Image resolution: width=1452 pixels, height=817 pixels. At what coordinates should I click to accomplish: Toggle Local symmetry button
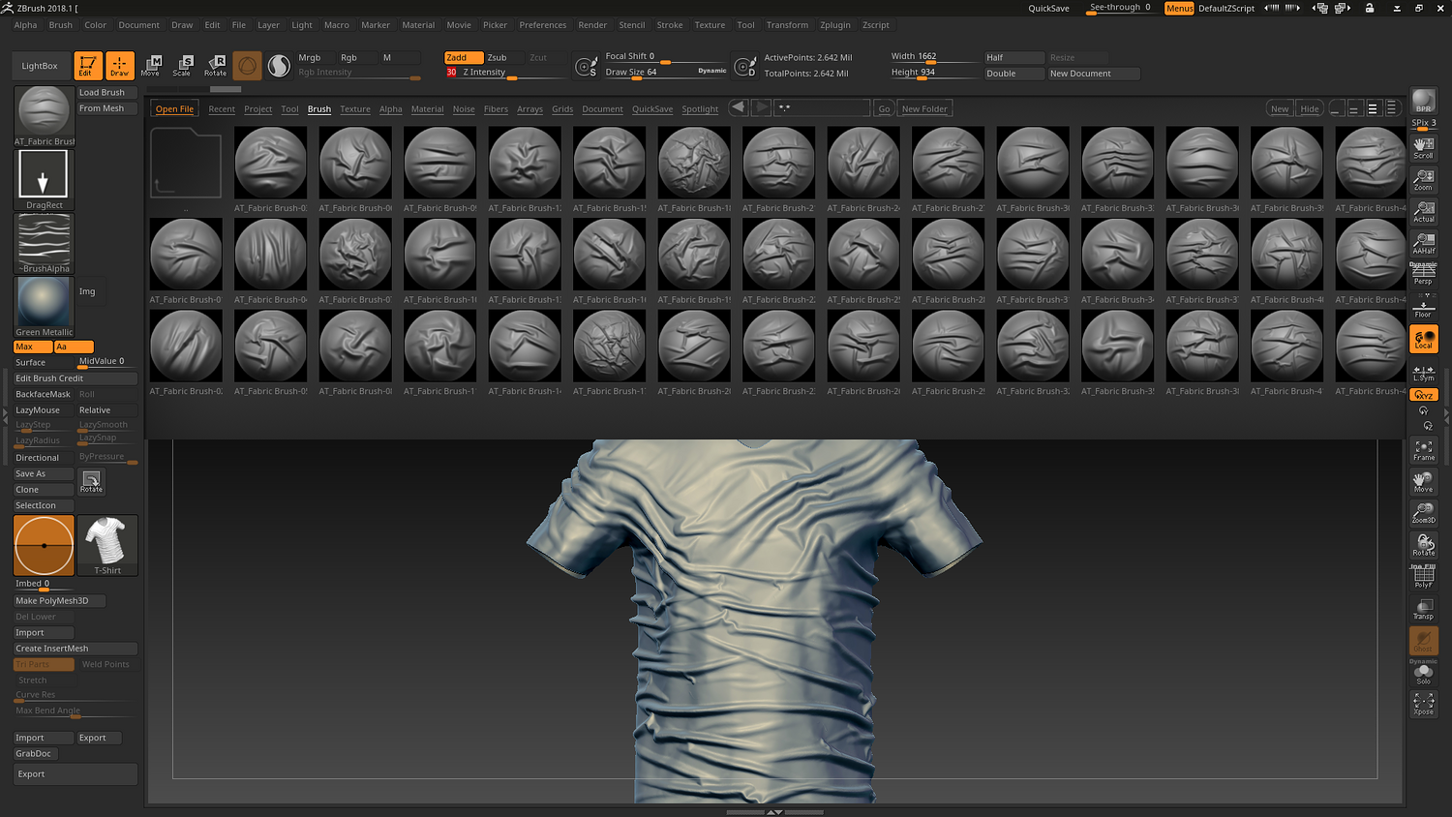1424,339
